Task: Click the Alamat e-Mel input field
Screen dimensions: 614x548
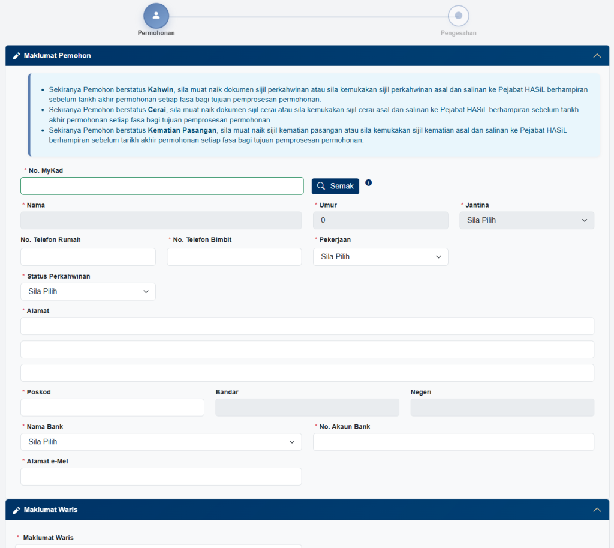Action: pos(161,477)
